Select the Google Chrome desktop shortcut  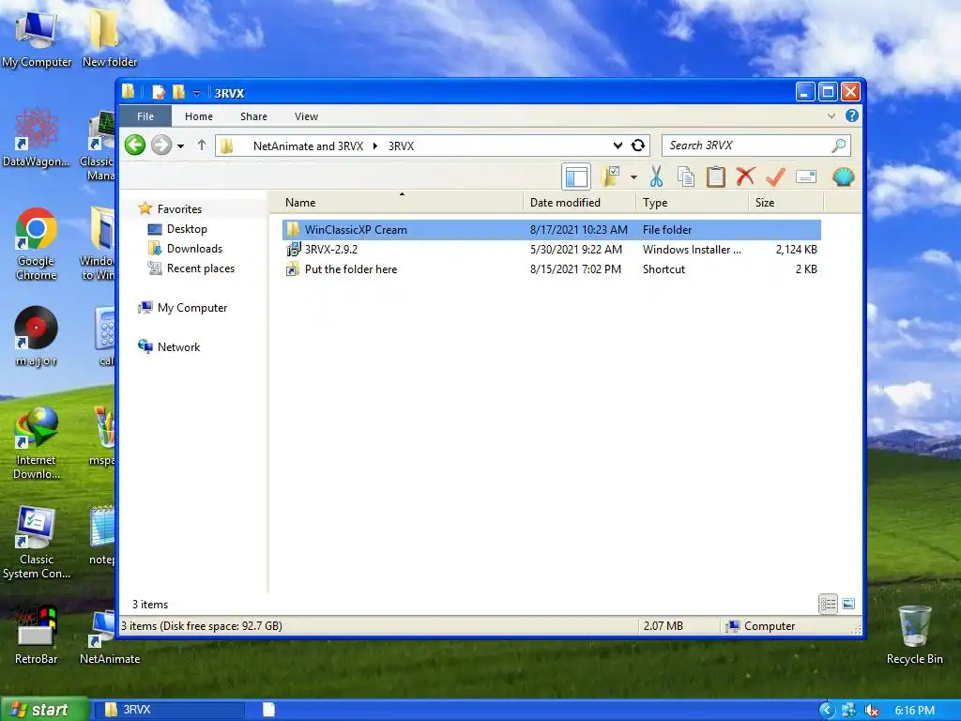click(x=37, y=244)
